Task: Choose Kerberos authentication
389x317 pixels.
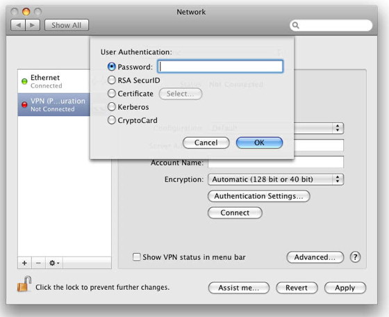Action: coord(111,107)
